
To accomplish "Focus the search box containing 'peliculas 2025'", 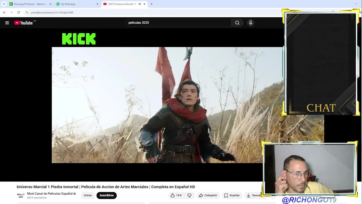I will coord(178,23).
